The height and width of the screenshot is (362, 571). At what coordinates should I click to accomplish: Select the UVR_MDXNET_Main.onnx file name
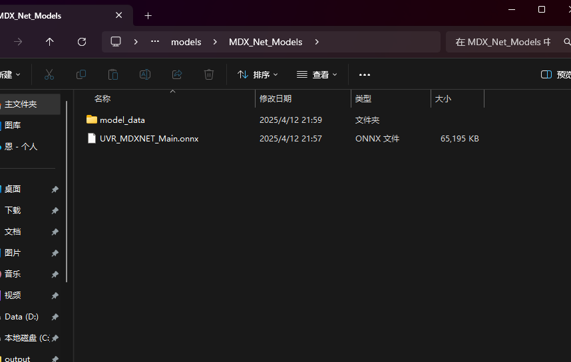coord(149,139)
